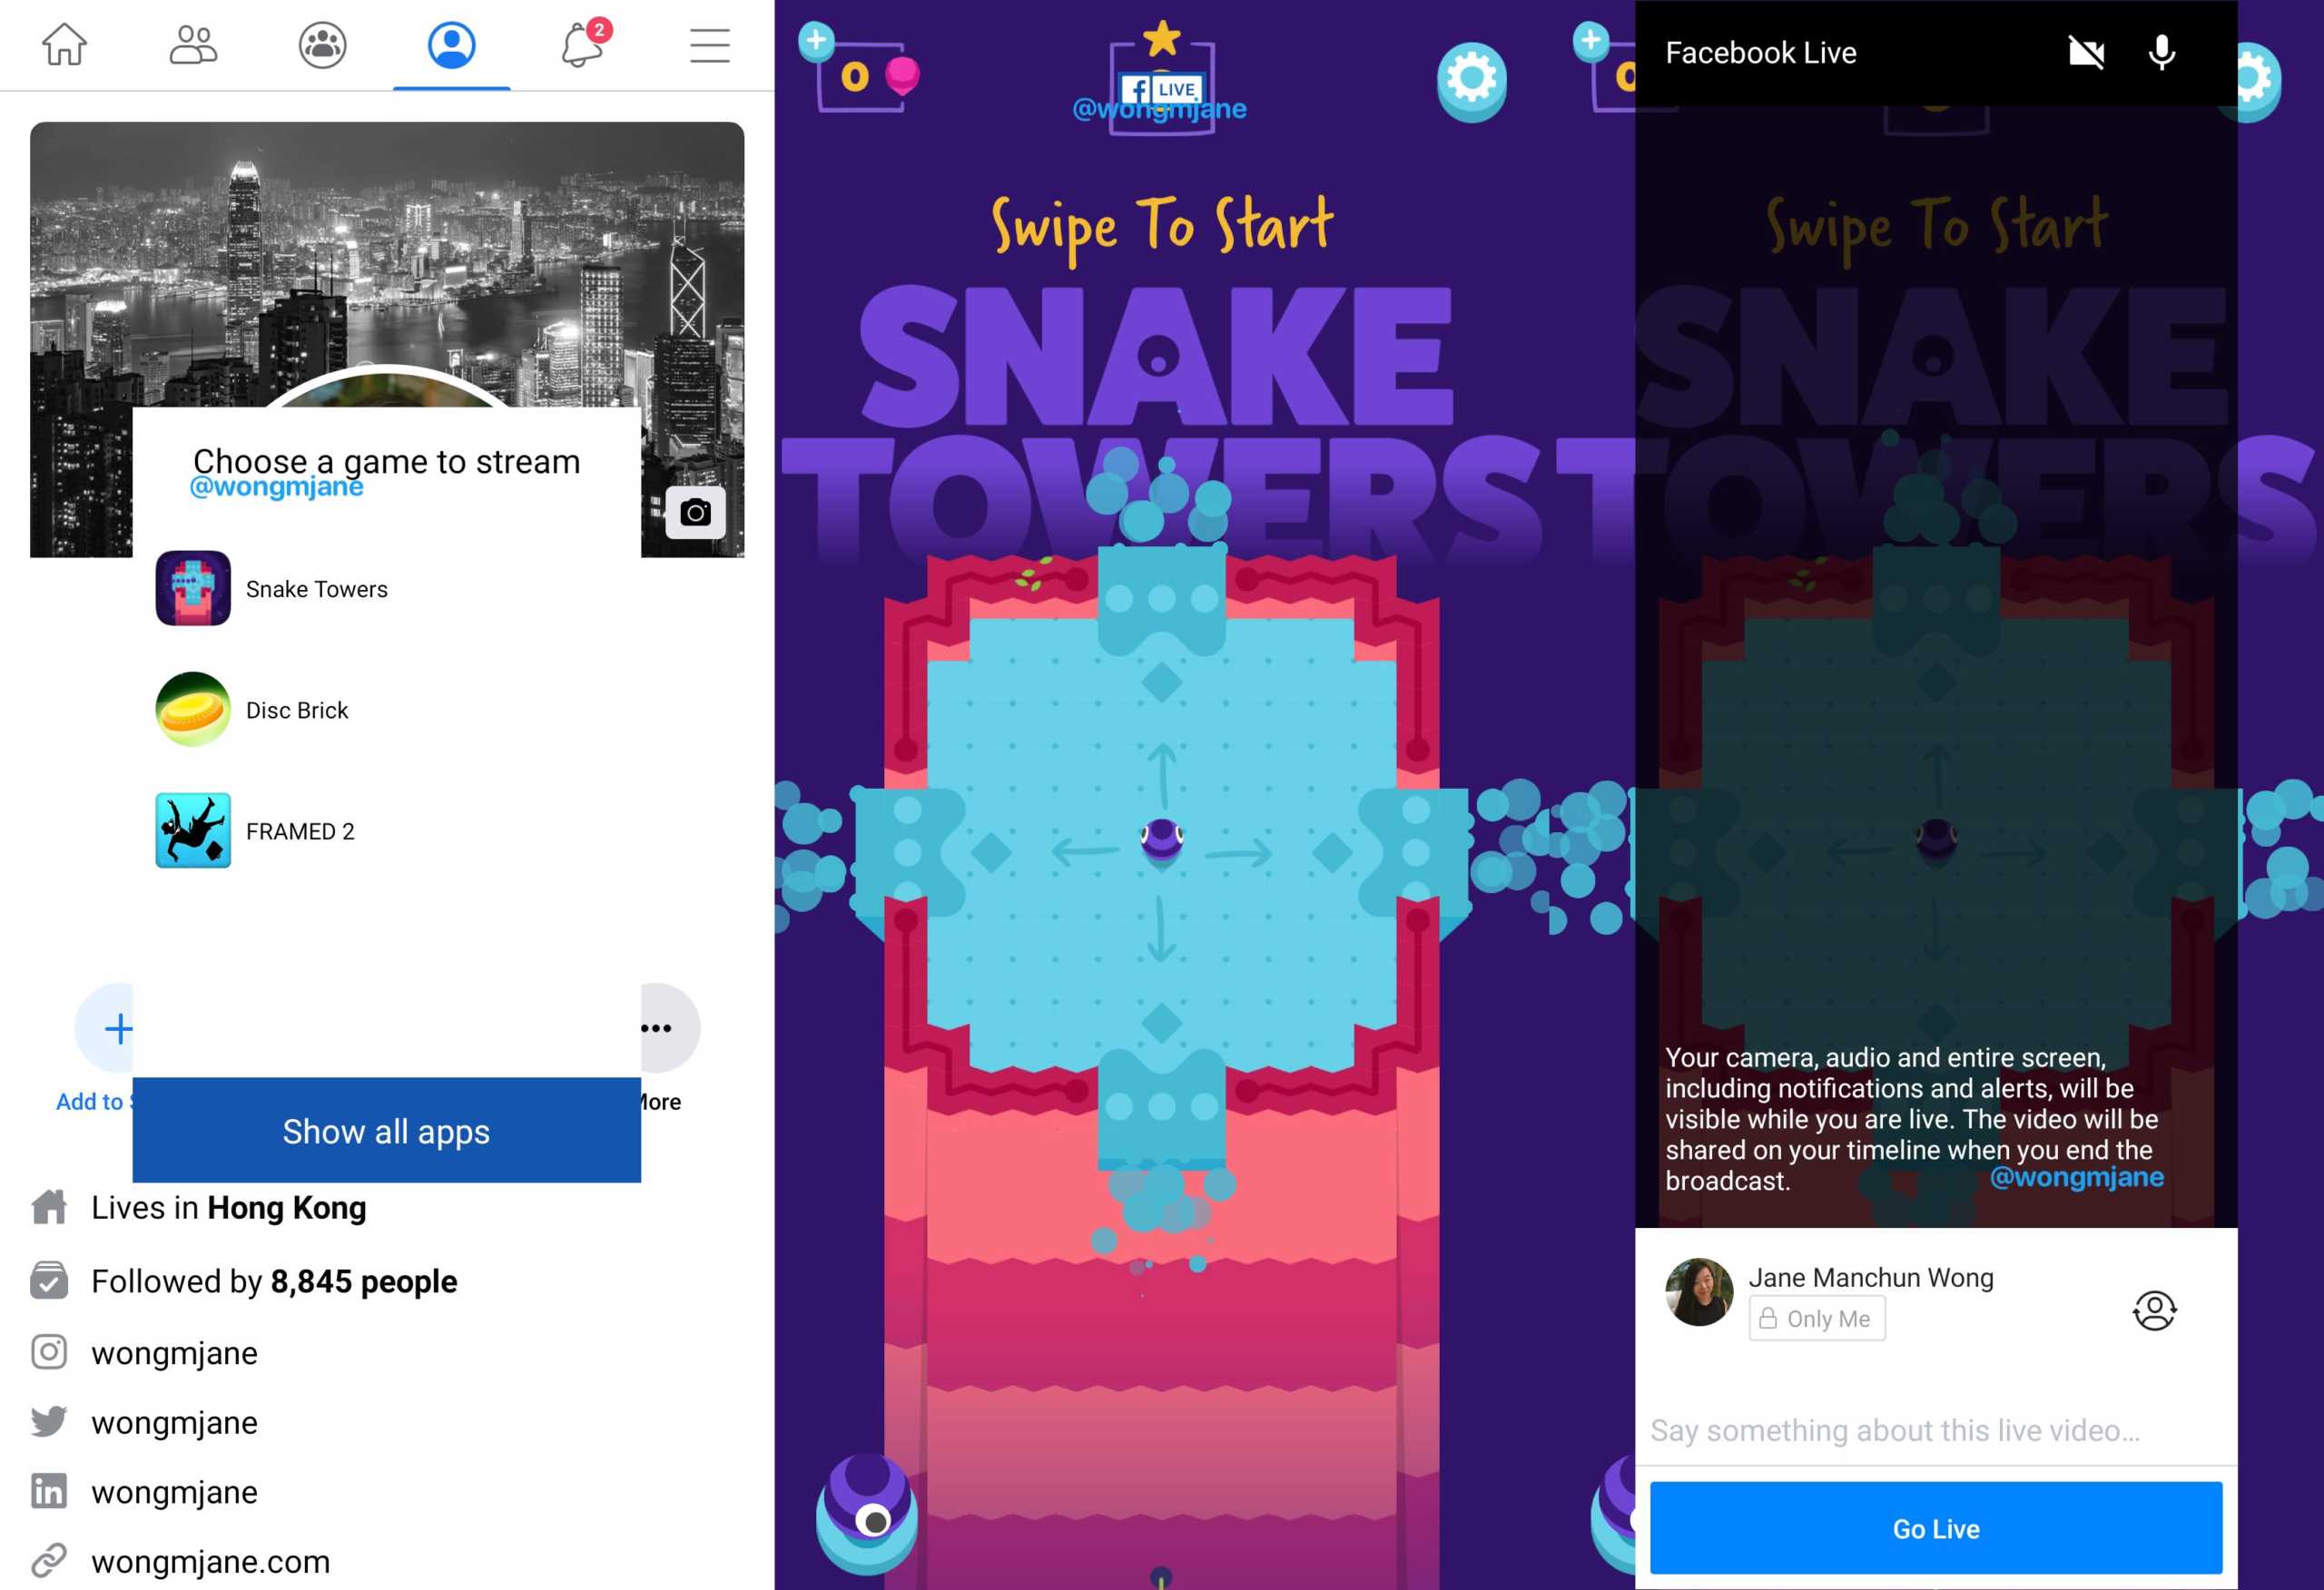Image resolution: width=2324 pixels, height=1590 pixels.
Task: Click the camera icon on profile
Action: [699, 512]
